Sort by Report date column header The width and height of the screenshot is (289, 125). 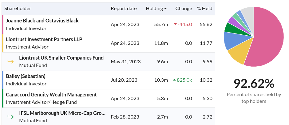click(124, 9)
